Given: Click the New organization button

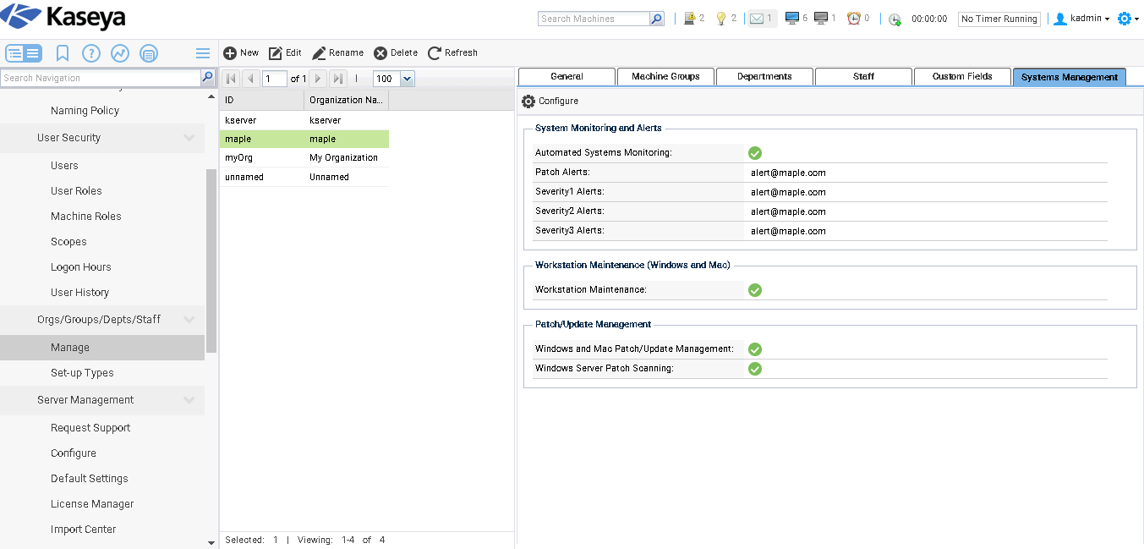Looking at the screenshot, I should tap(241, 52).
